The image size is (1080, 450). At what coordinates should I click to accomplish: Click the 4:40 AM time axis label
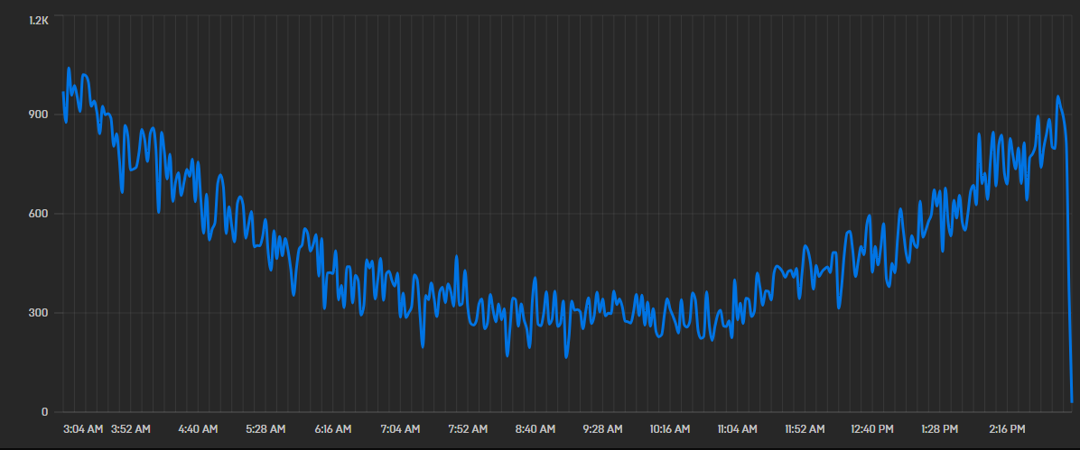click(198, 429)
